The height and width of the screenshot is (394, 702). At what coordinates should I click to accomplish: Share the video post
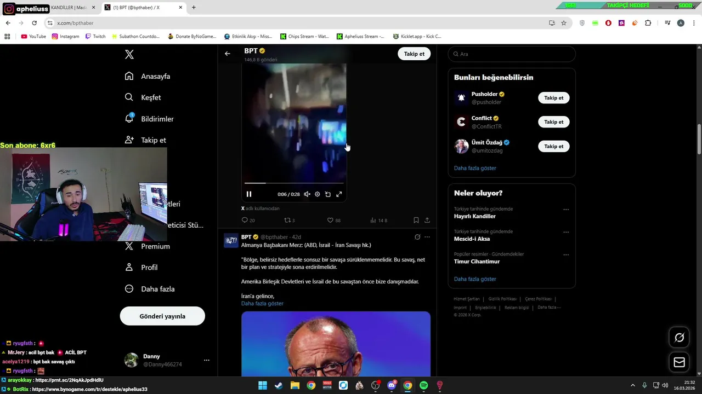(427, 220)
